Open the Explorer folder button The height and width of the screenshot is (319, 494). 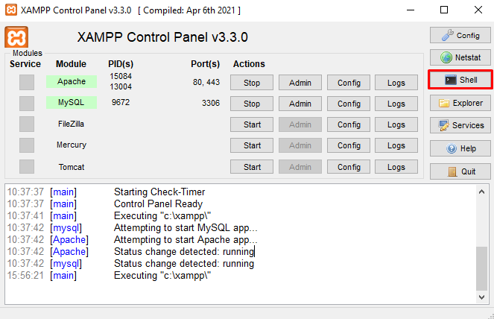coord(460,103)
